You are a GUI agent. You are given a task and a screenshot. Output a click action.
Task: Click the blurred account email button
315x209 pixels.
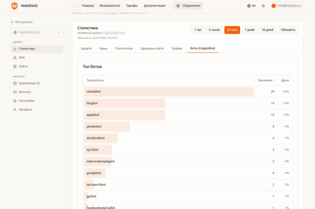[x=286, y=6]
